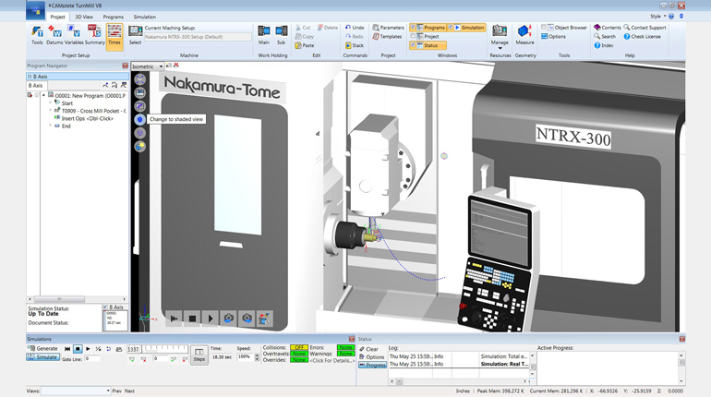The image size is (711, 397).
Task: Open the Summary PDF icon
Action: (95, 35)
